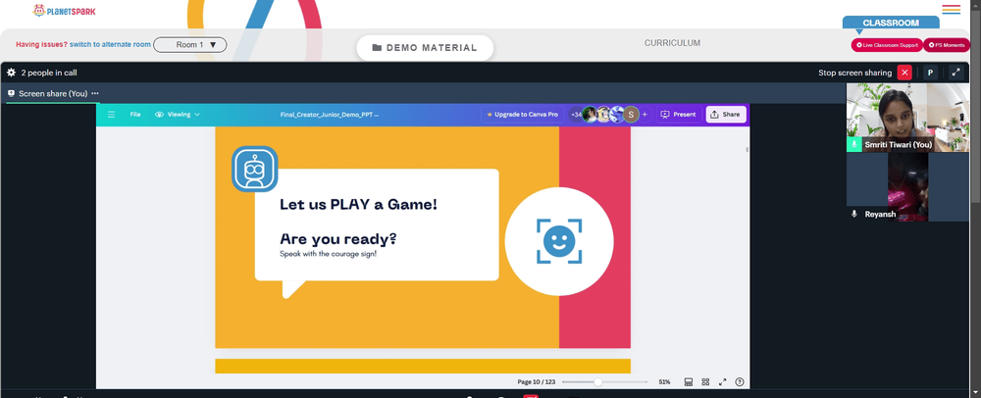Expand the Viewing mode dropdown
The height and width of the screenshot is (398, 981).
[x=178, y=115]
